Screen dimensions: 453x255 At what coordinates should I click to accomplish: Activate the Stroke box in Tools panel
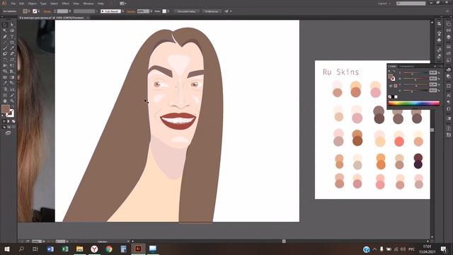tap(10, 113)
